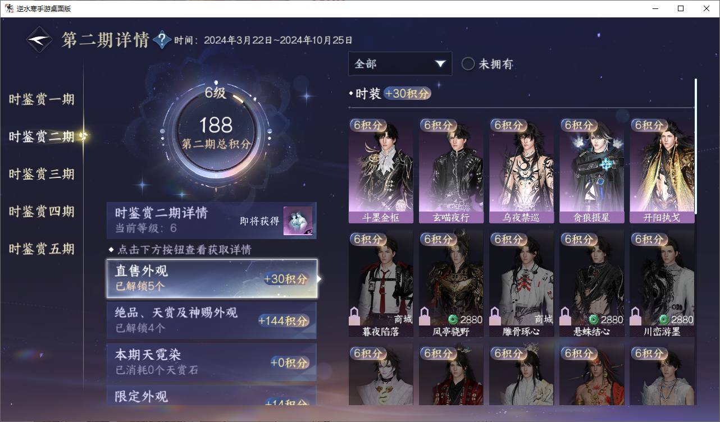Image resolution: width=720 pixels, height=422 pixels.
Task: Open 绝品、天赏及神赐外观 entry
Action: (x=212, y=320)
